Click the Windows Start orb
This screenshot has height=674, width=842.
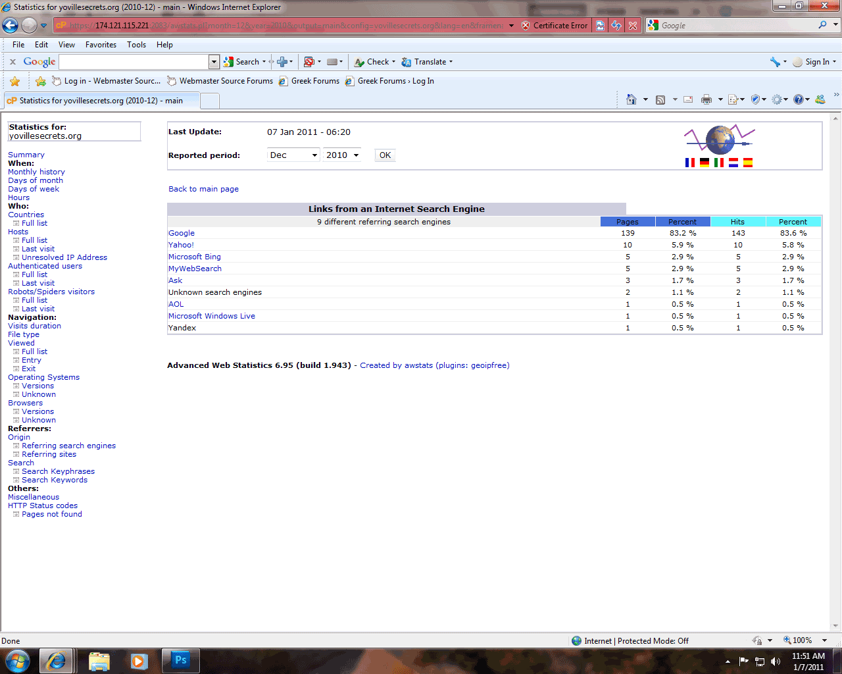click(17, 660)
